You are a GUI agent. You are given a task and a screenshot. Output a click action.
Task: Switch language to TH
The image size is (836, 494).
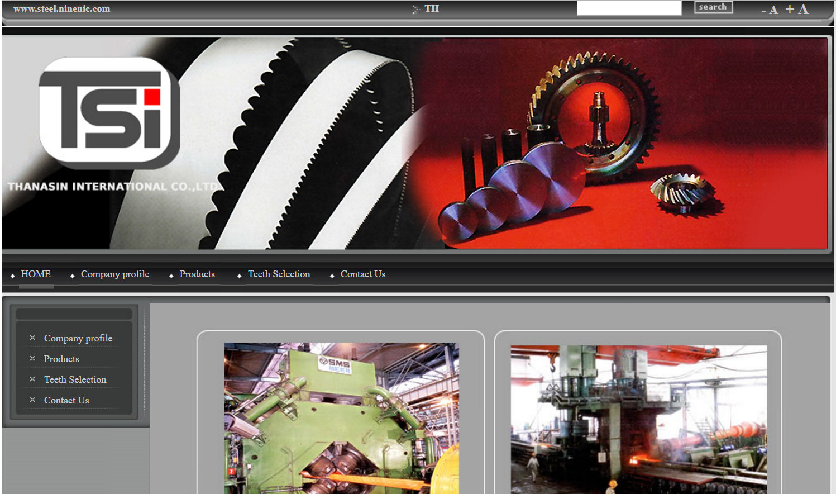(432, 8)
